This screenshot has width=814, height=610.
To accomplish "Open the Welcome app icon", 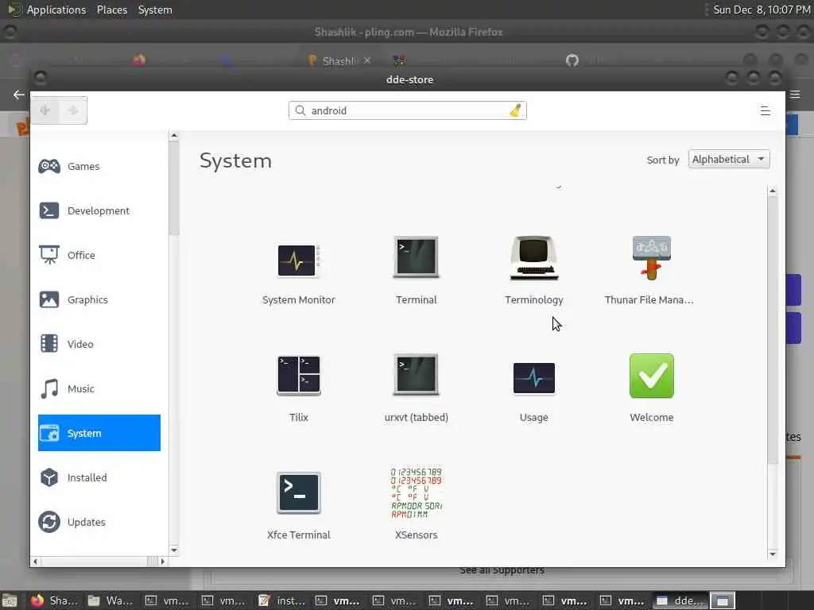I will (652, 376).
